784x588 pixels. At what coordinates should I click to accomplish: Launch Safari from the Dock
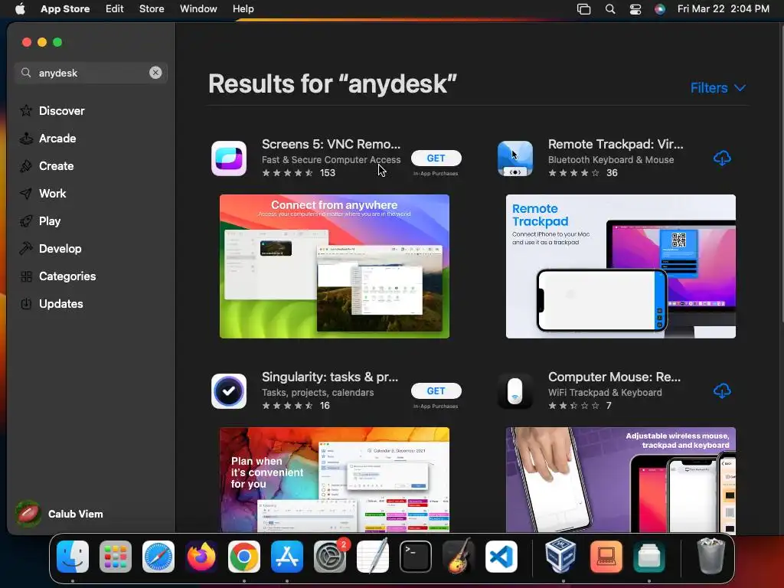158,557
